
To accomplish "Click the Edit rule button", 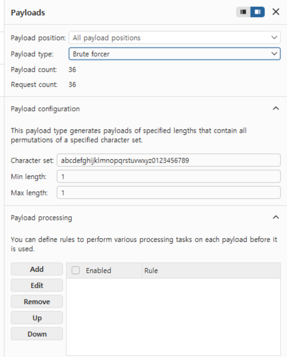I will [37, 285].
